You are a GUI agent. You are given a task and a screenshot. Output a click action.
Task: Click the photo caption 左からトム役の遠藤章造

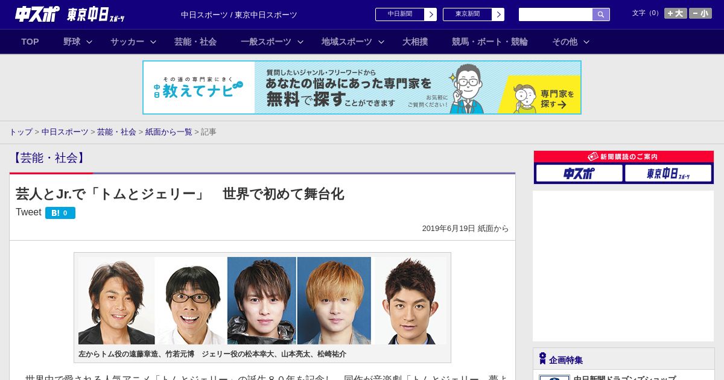(212, 354)
